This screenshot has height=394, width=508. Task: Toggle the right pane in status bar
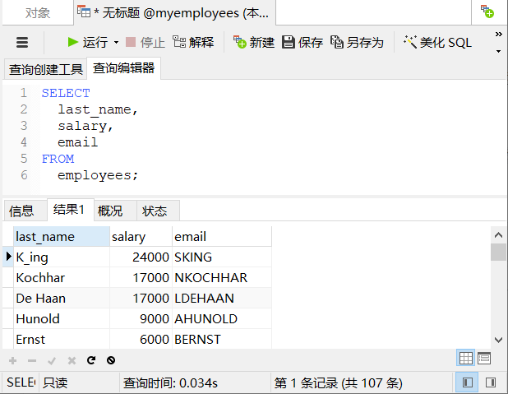491,382
